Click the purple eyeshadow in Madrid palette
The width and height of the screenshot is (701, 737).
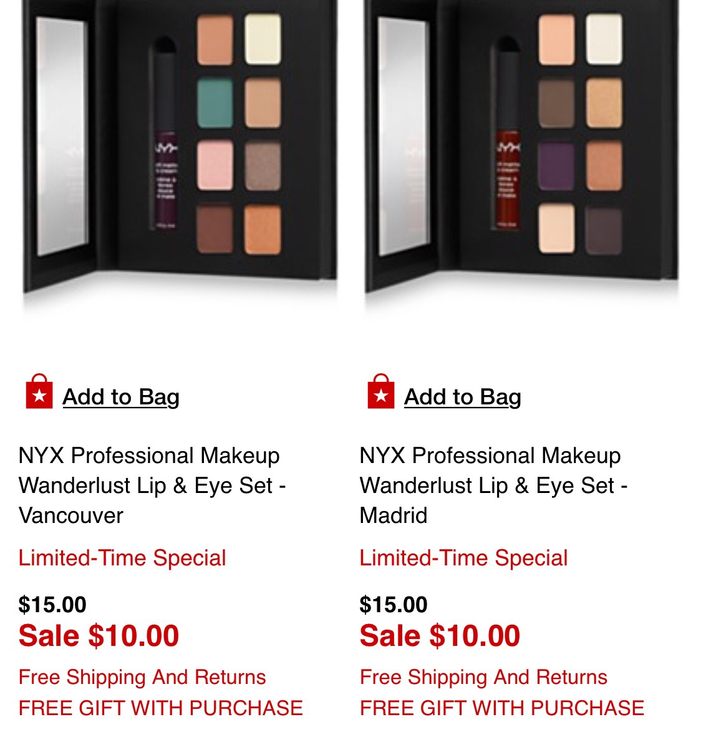click(556, 166)
